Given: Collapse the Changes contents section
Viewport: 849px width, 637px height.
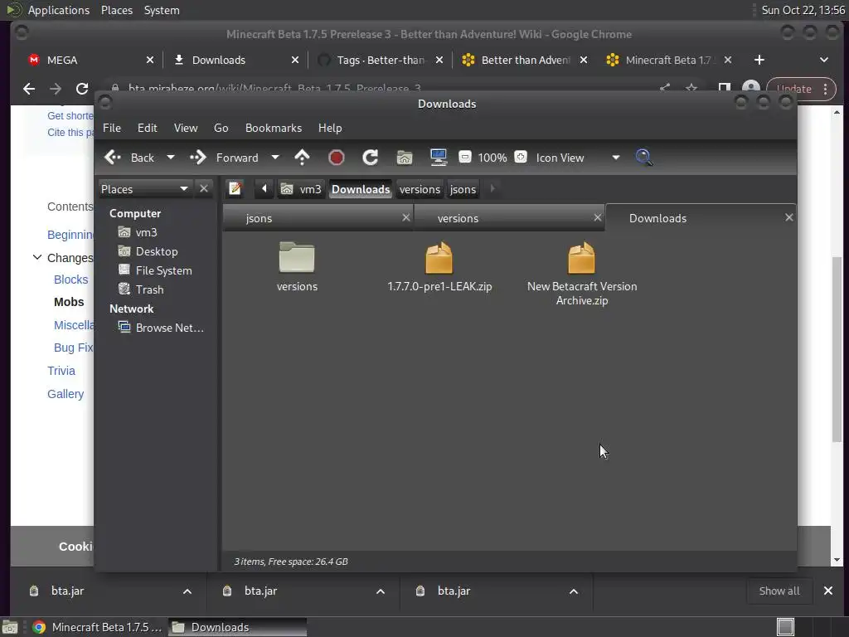Looking at the screenshot, I should pos(36,257).
